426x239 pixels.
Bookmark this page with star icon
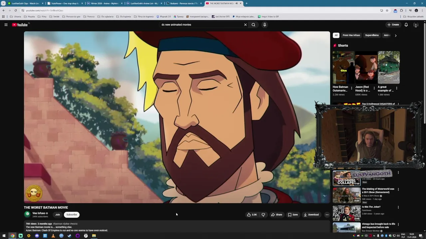pyautogui.click(x=387, y=10)
